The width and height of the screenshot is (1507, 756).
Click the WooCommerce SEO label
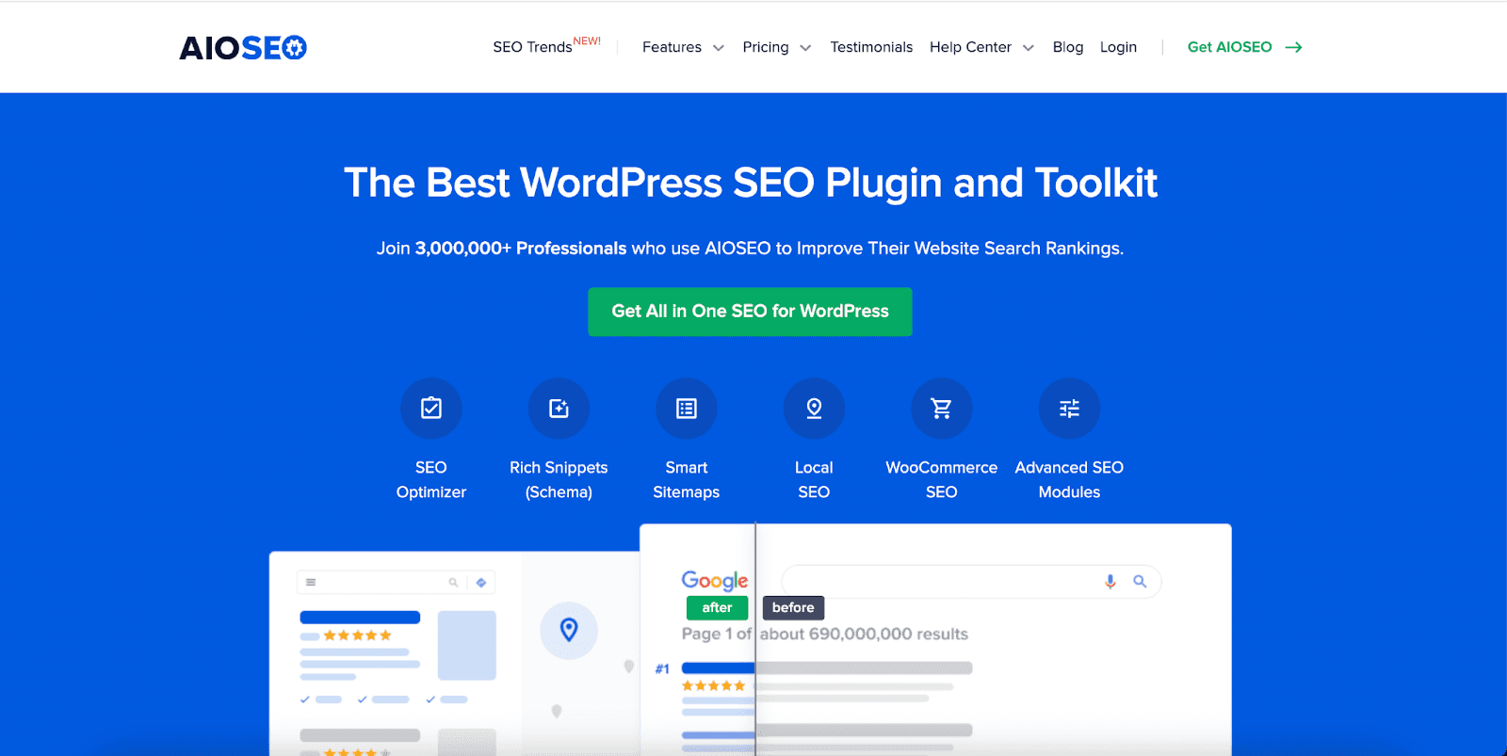942,480
